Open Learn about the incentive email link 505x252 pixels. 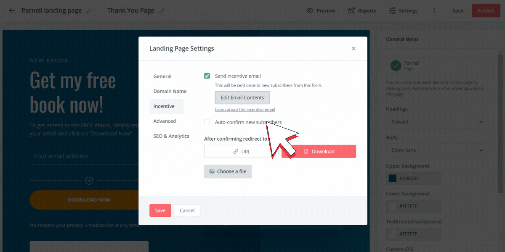(245, 110)
